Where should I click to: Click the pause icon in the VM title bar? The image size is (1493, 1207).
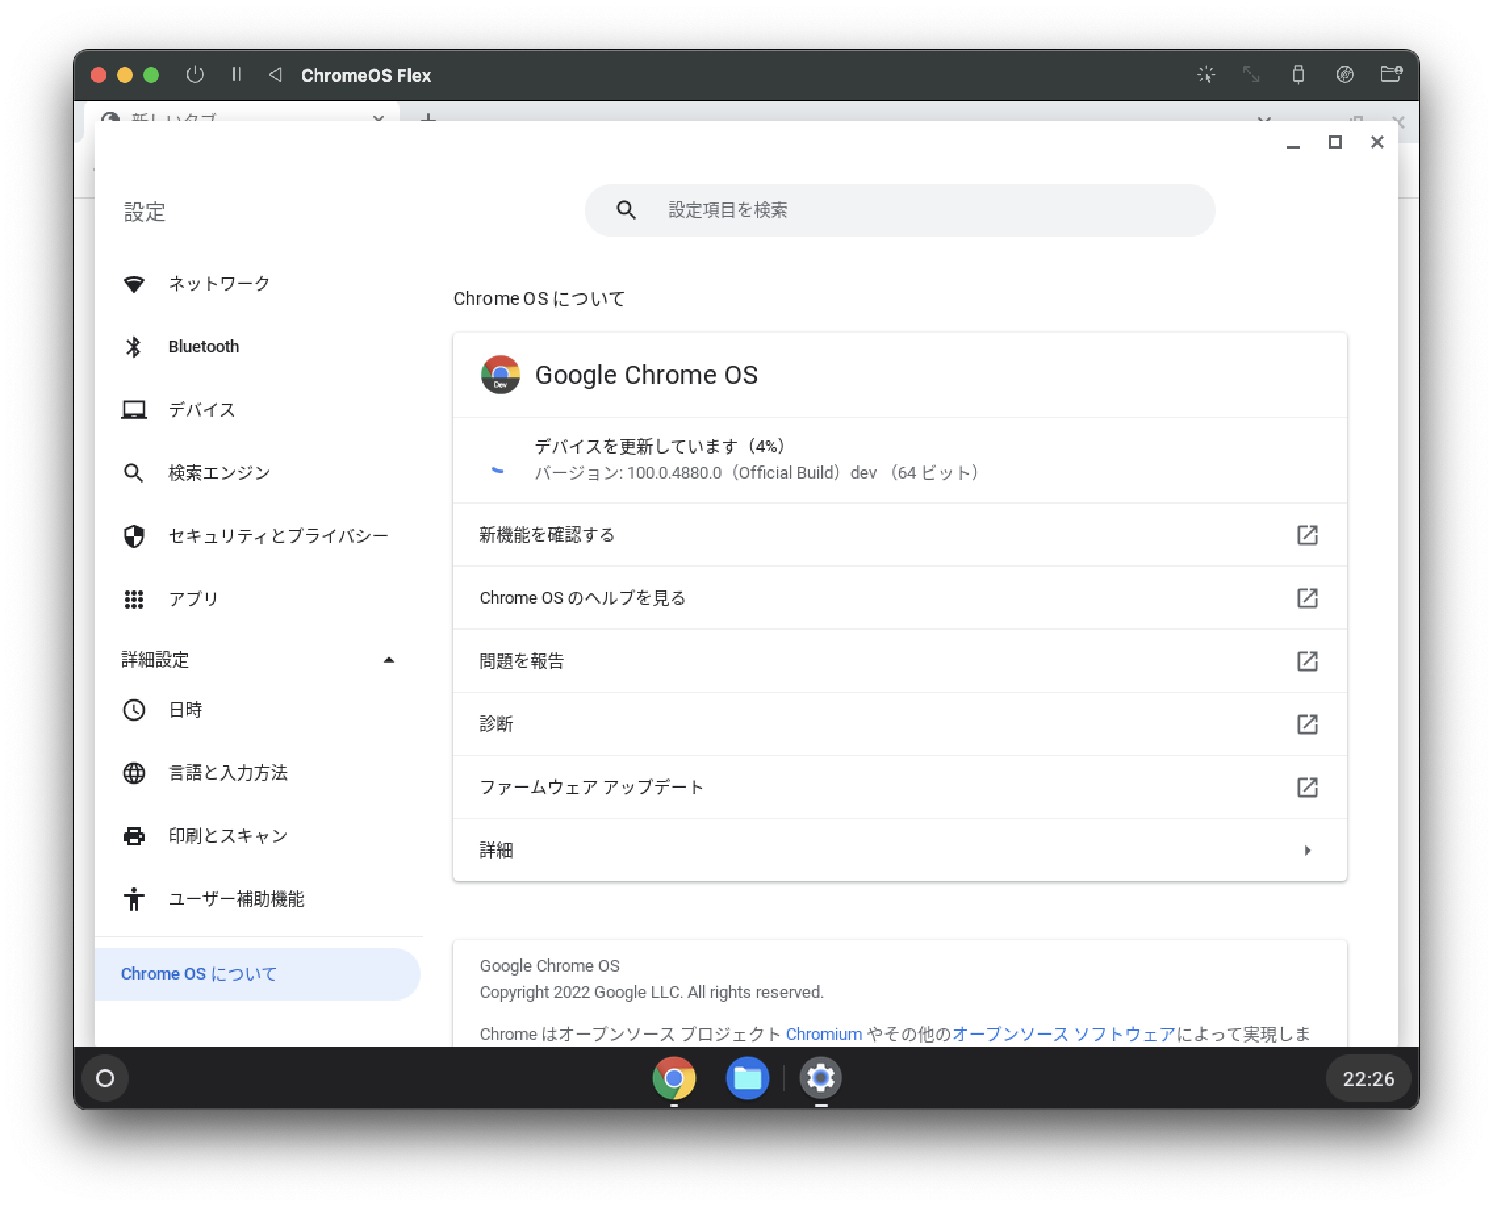(x=237, y=74)
